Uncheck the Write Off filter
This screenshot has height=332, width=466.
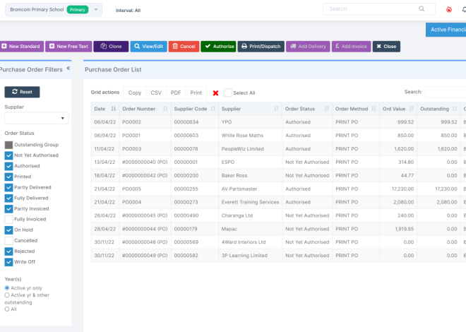[8, 262]
